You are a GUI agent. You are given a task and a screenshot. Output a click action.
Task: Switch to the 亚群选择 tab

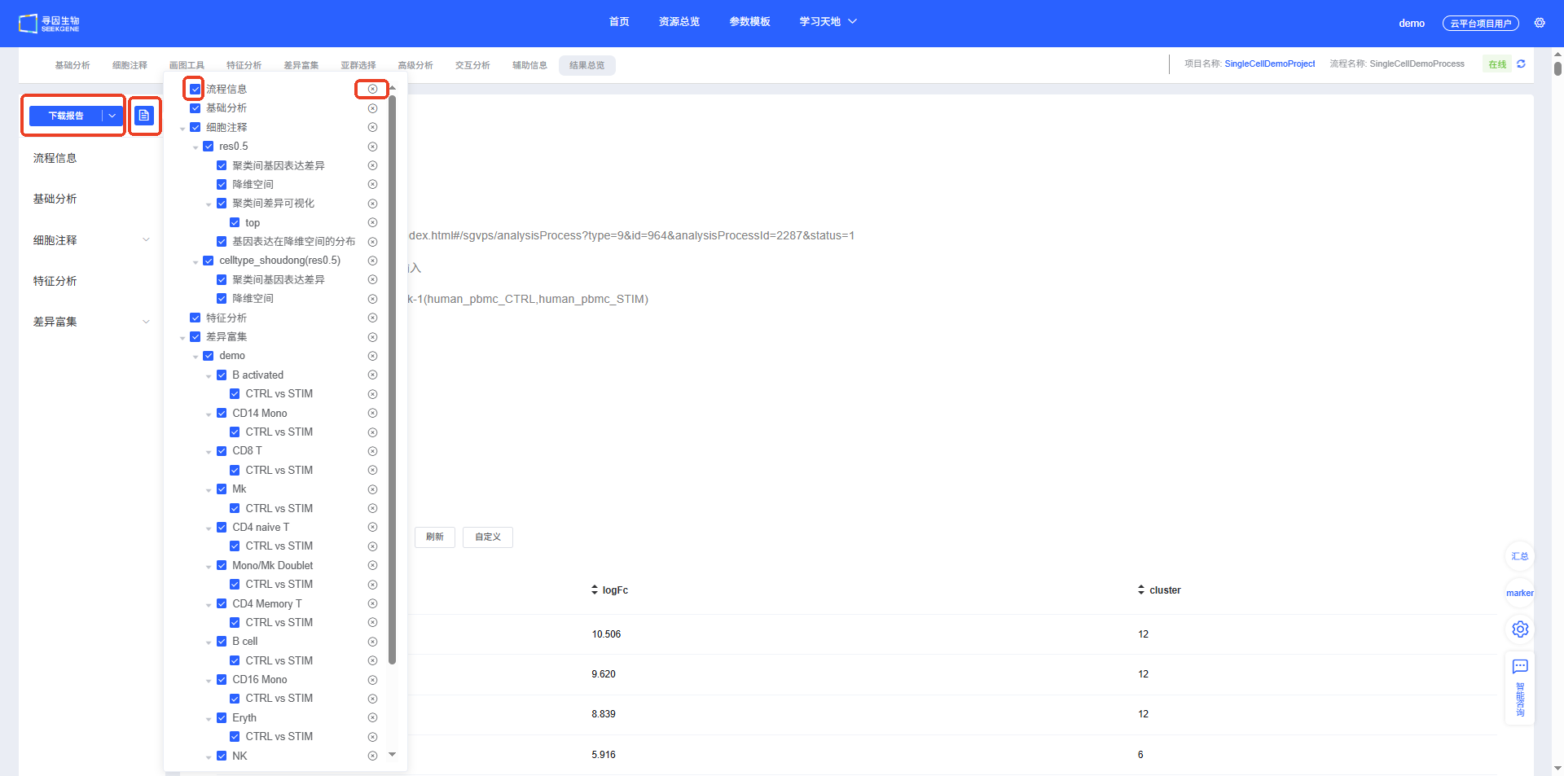point(358,65)
